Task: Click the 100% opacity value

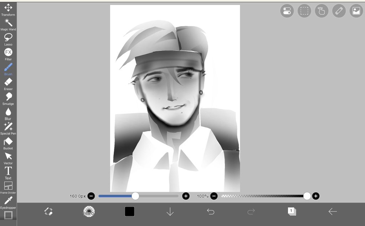Action: point(203,196)
